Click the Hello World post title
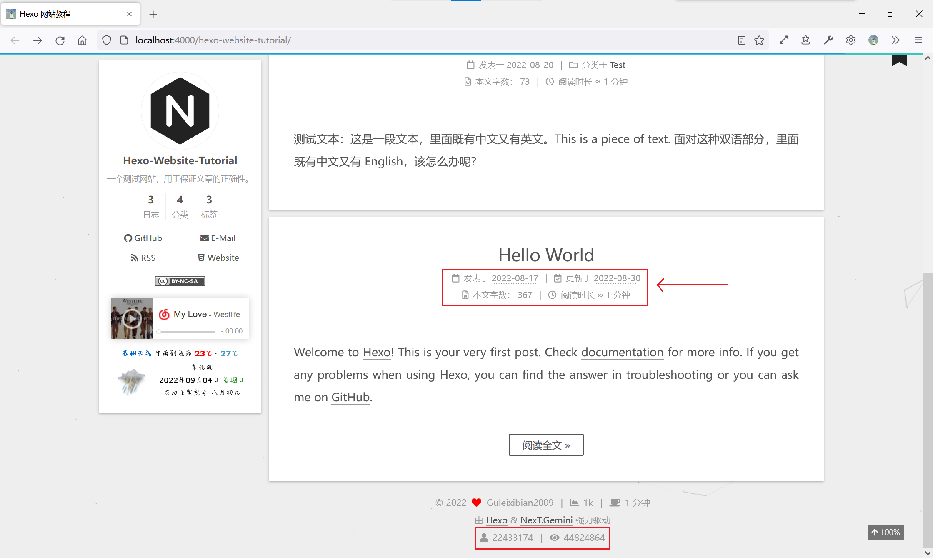 click(x=546, y=255)
